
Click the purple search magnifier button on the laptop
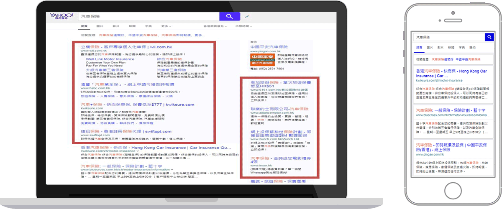click(x=229, y=16)
